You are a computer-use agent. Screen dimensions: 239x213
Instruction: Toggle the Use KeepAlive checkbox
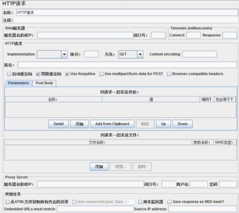(67, 74)
